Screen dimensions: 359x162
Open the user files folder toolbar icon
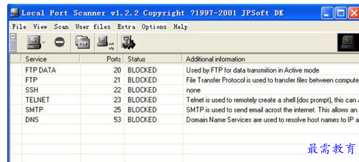(83, 43)
